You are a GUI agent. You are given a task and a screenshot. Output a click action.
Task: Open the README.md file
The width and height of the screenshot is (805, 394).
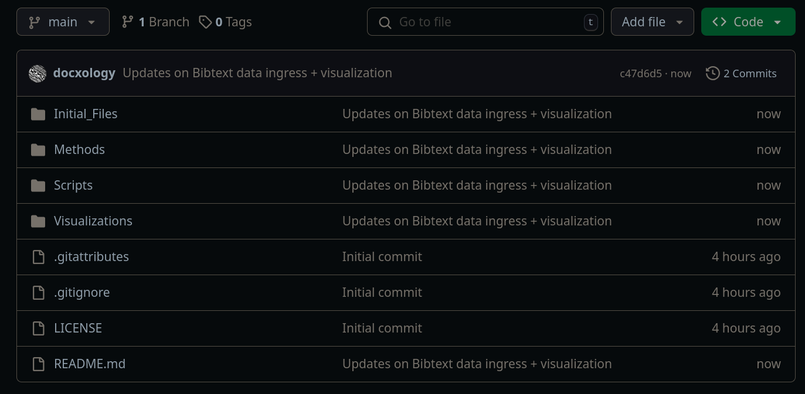click(90, 364)
